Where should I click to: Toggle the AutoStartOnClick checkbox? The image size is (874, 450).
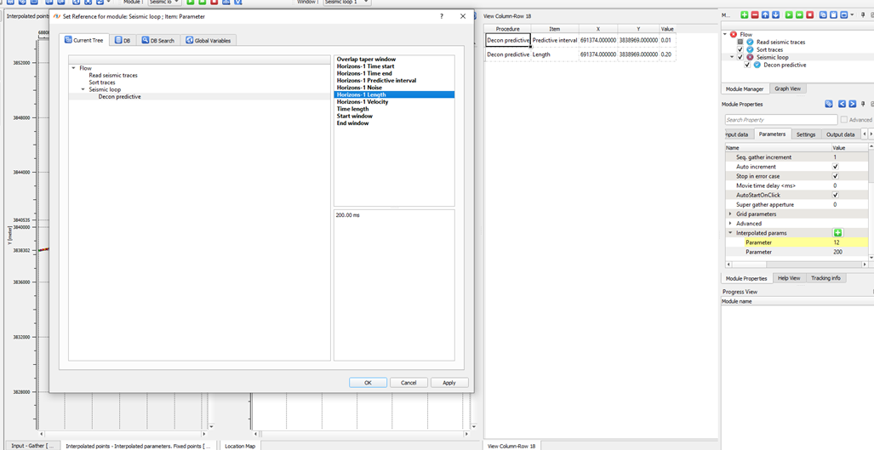point(835,195)
